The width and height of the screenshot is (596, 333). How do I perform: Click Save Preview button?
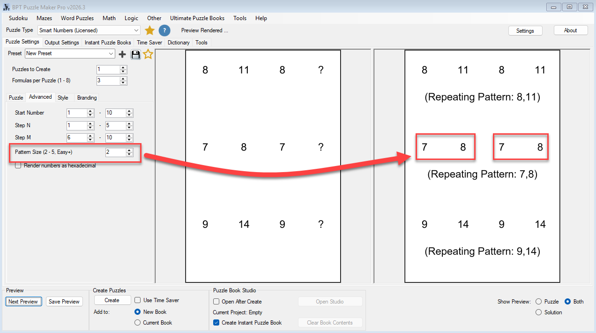[64, 302]
